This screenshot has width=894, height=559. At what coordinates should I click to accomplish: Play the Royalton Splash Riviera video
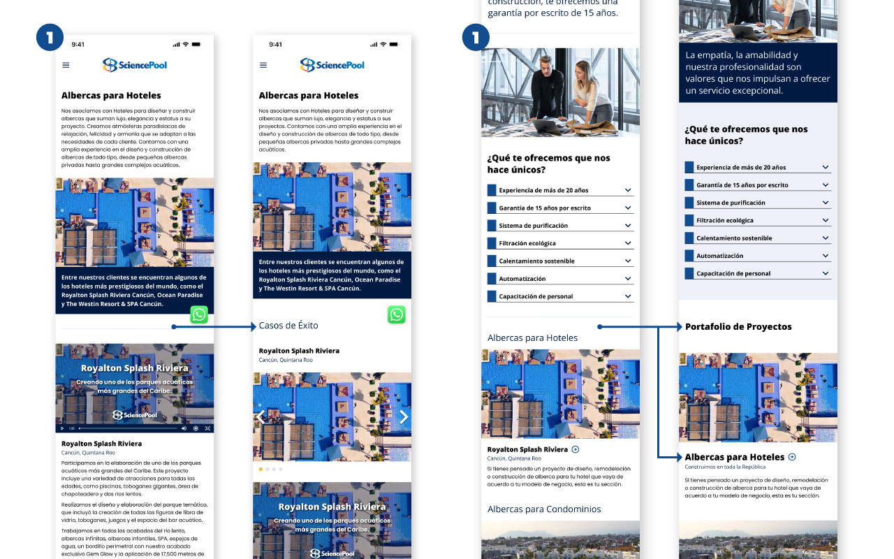pos(62,428)
